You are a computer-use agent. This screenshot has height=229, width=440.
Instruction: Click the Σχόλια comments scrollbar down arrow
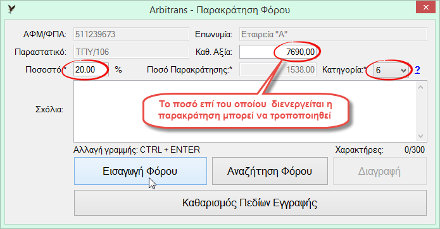pos(420,136)
